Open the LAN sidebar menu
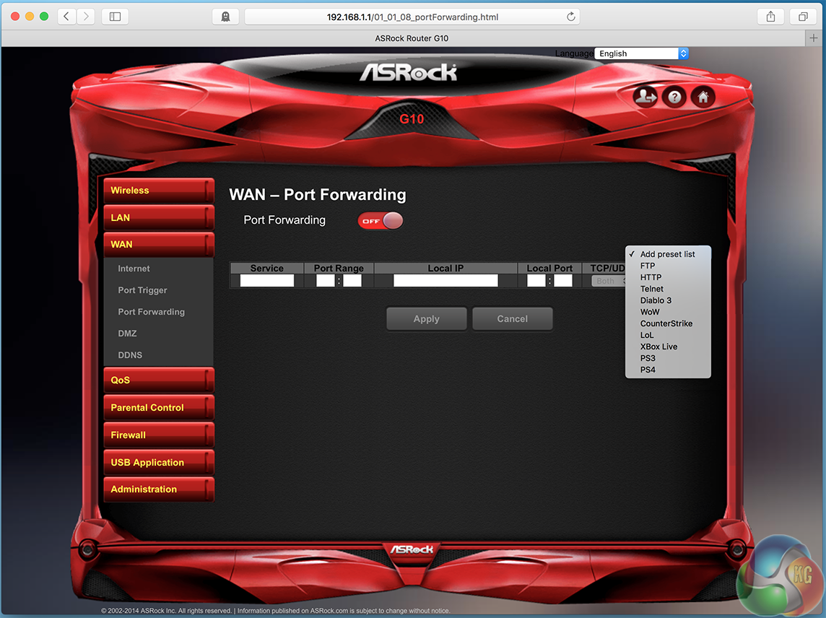 tap(159, 217)
